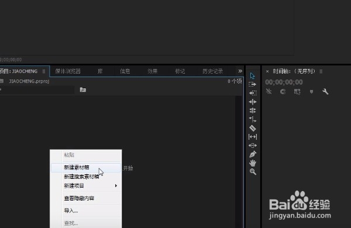Screen dimensions: 351x228
Task: Open the 时间轴 panel menu
Action: (x=321, y=71)
